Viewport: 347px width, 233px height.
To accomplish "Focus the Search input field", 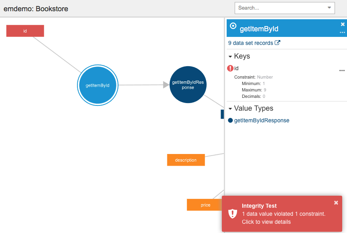I will click(284, 8).
